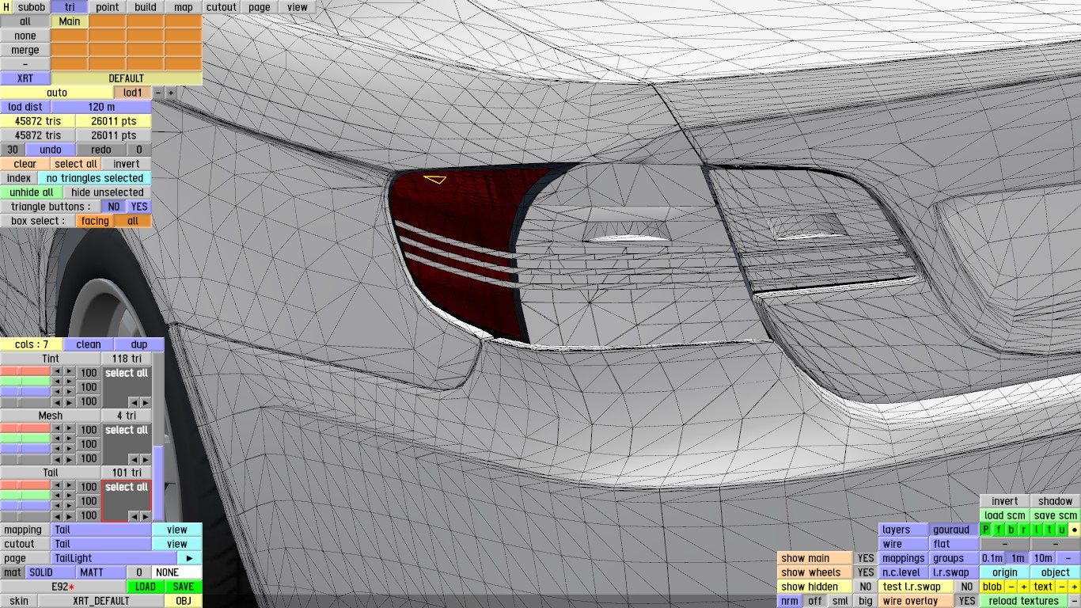This screenshot has width=1081, height=608.
Task: Nudge Tint red value left arrow
Action: [x=55, y=373]
